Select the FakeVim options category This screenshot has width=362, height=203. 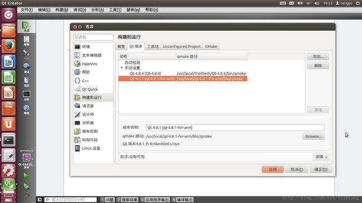pyautogui.click(x=93, y=63)
